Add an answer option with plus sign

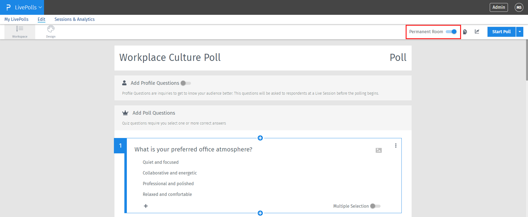click(x=146, y=206)
